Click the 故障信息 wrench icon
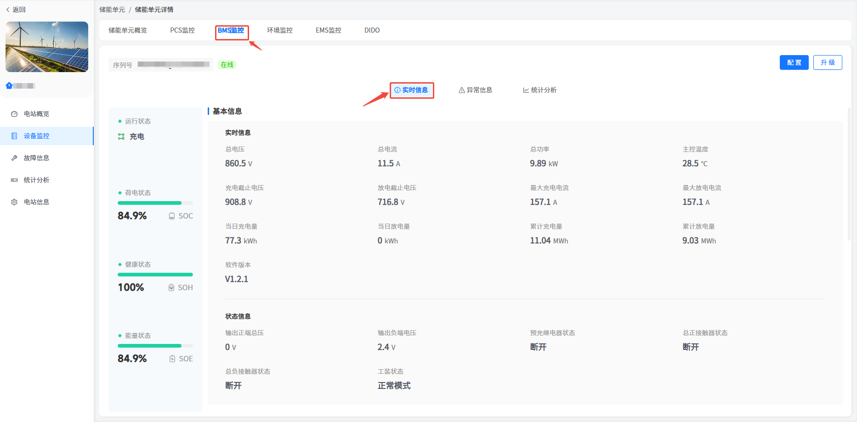857x422 pixels. 14,158
